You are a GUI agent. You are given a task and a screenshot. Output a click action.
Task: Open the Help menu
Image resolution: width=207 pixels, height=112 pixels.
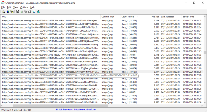coord(33,7)
